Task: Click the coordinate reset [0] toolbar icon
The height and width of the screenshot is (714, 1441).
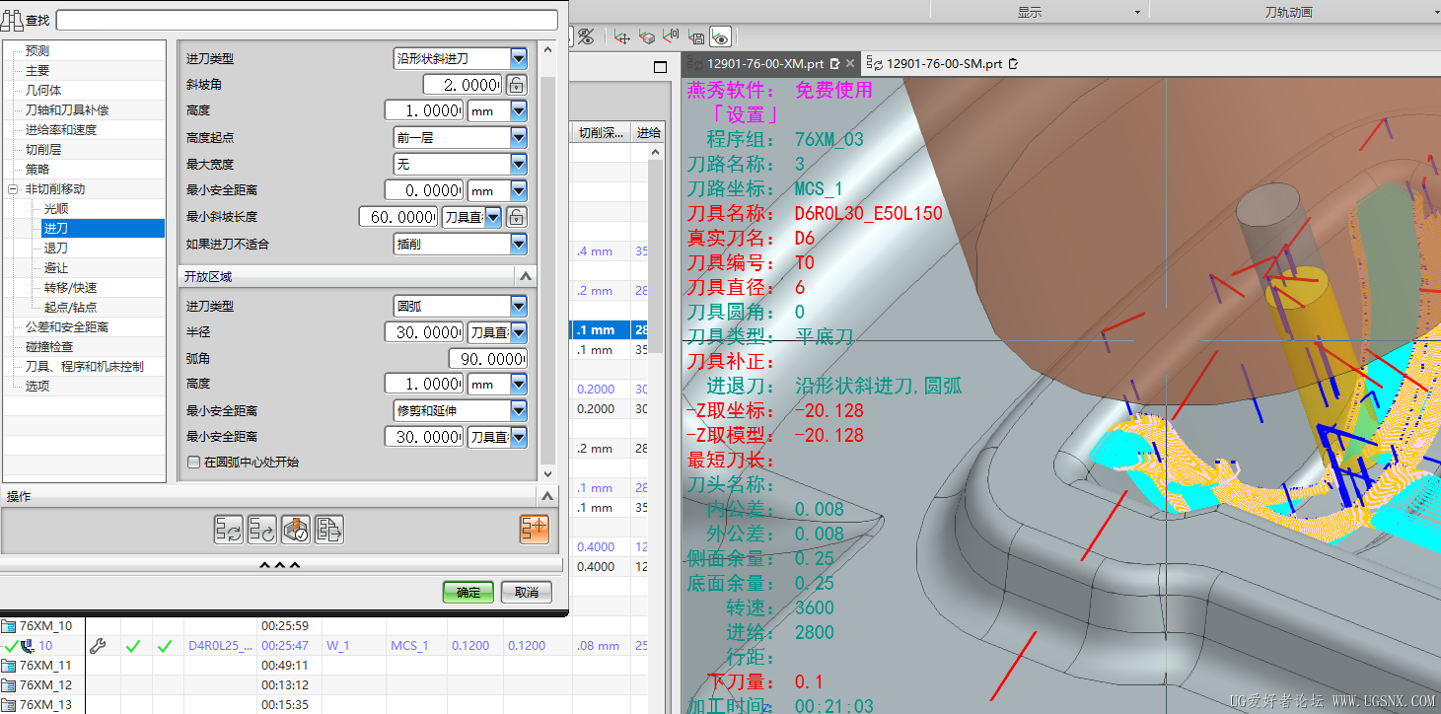Action: [672, 37]
